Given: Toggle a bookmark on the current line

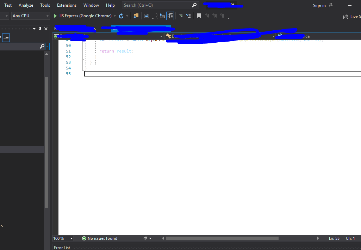Looking at the screenshot, I should 199,16.
